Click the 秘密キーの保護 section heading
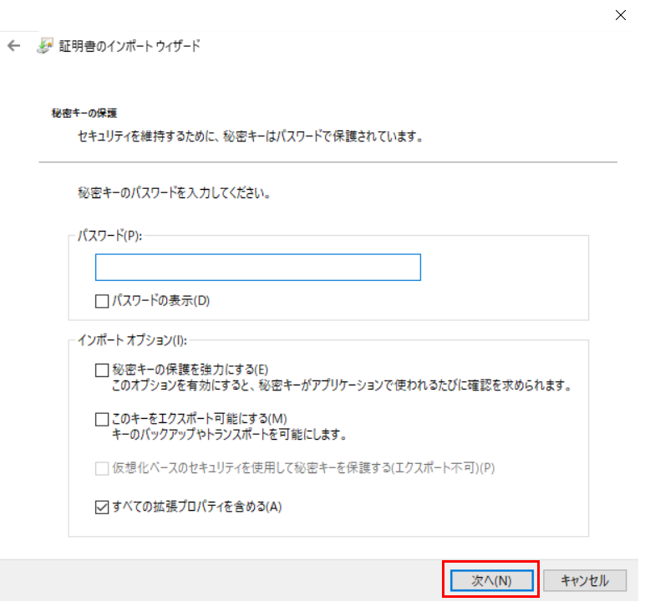 coord(84,111)
